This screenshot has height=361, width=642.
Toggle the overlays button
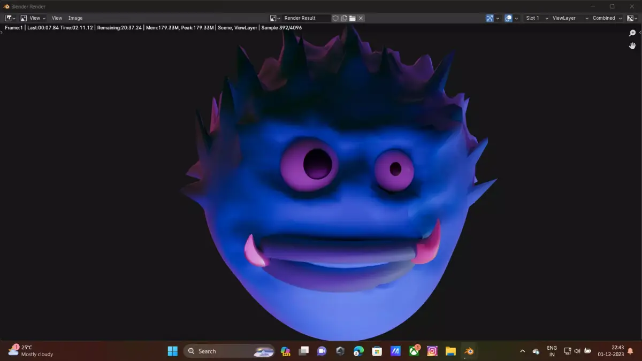click(508, 18)
